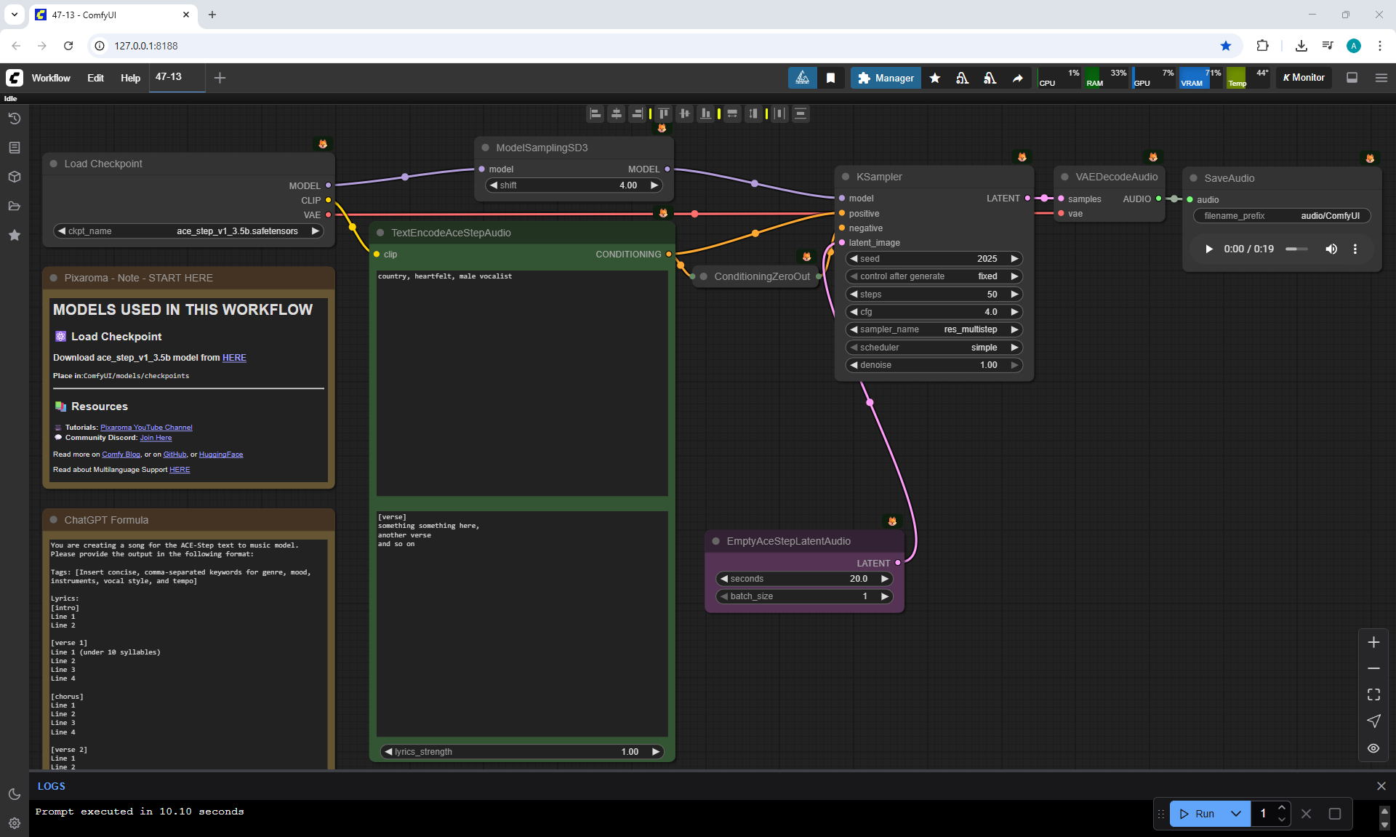Open the Help menu
The image size is (1396, 837).
point(130,78)
